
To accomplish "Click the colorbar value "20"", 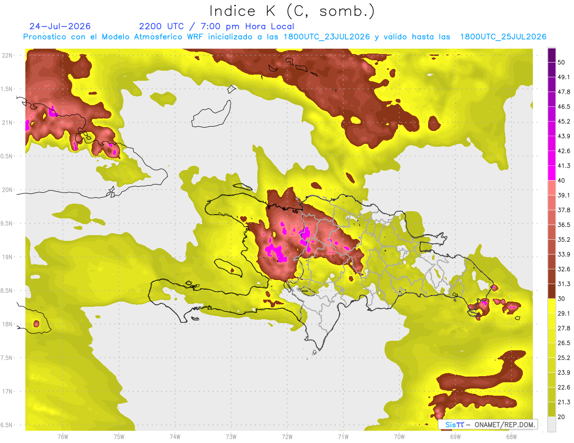I will coord(562,416).
